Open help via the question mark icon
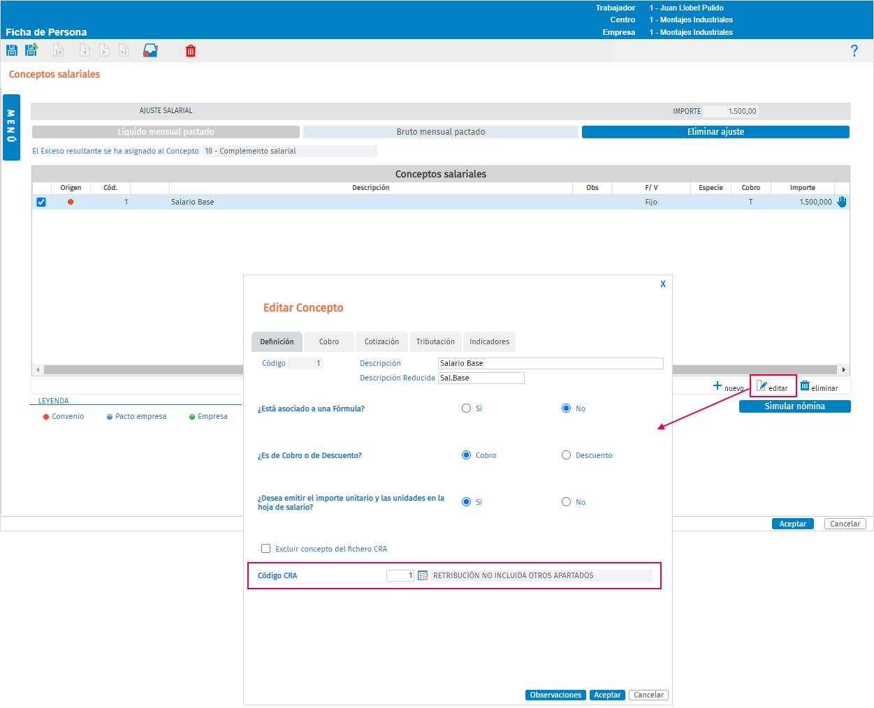The image size is (874, 708). 854,50
